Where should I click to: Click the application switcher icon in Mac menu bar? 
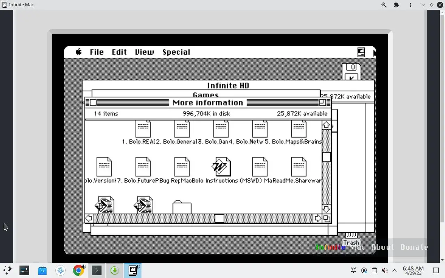tap(361, 52)
